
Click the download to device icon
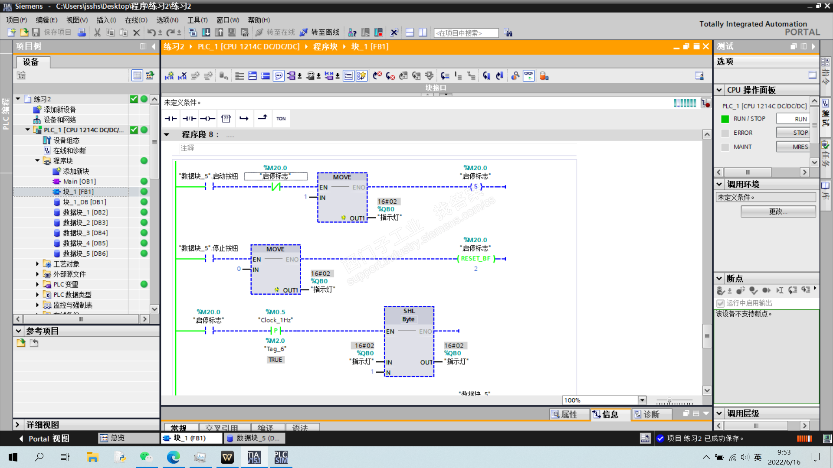(x=206, y=32)
